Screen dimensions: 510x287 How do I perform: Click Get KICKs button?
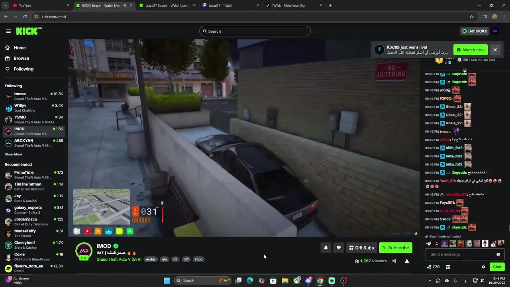(x=475, y=31)
